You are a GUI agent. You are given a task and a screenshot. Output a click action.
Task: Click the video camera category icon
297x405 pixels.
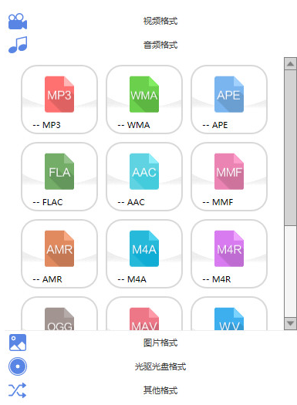pos(18,22)
